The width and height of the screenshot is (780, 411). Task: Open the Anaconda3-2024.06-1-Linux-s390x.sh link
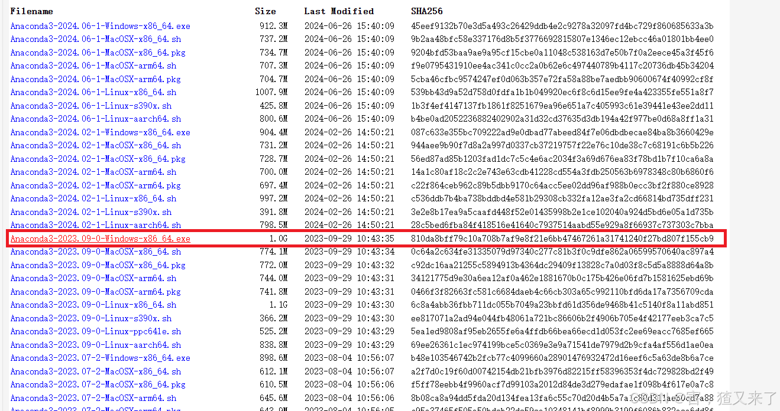(91, 106)
